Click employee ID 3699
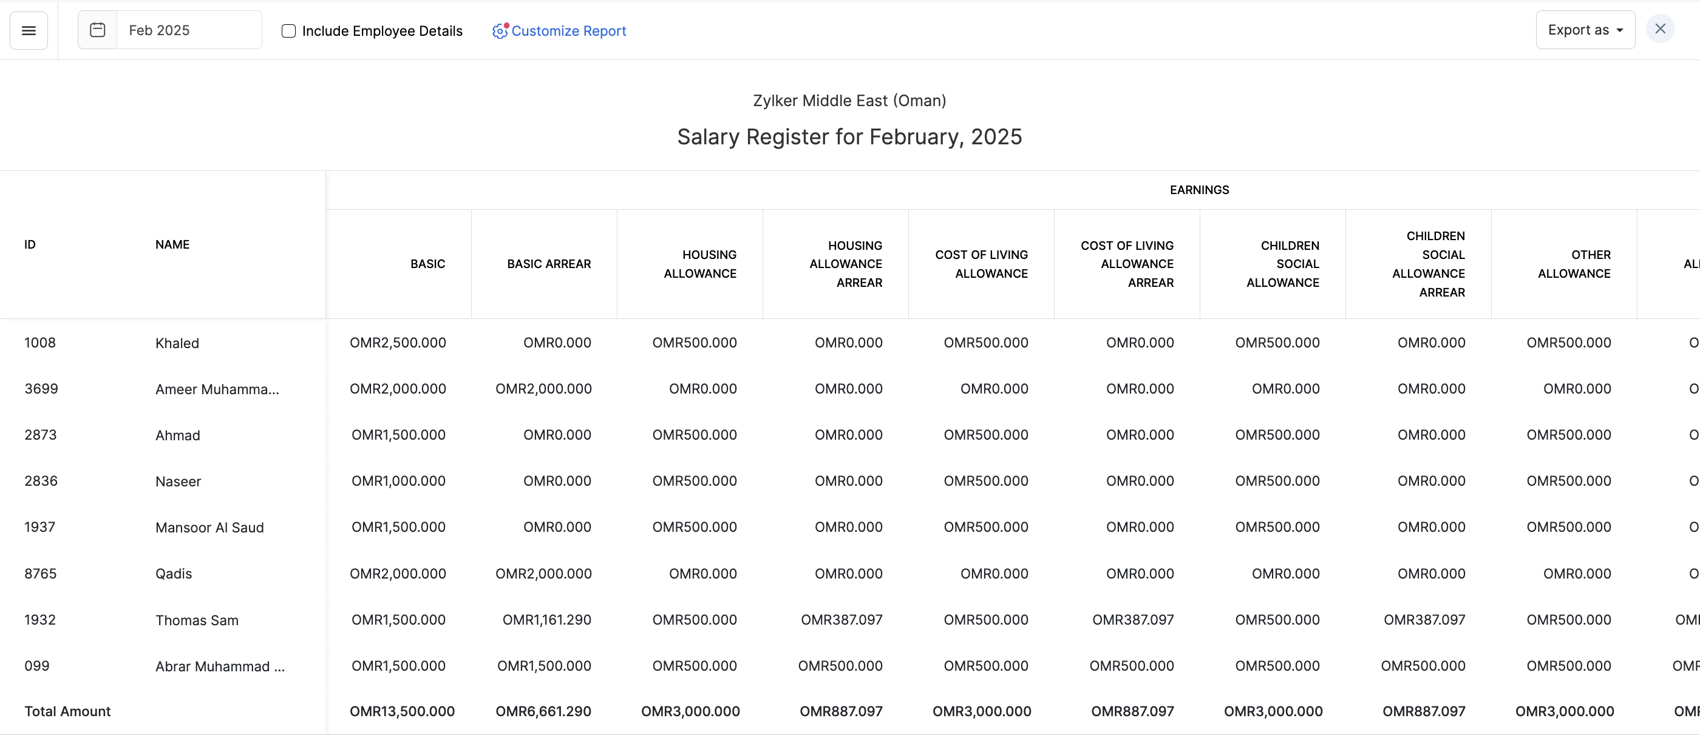The height and width of the screenshot is (735, 1700). [x=41, y=389]
